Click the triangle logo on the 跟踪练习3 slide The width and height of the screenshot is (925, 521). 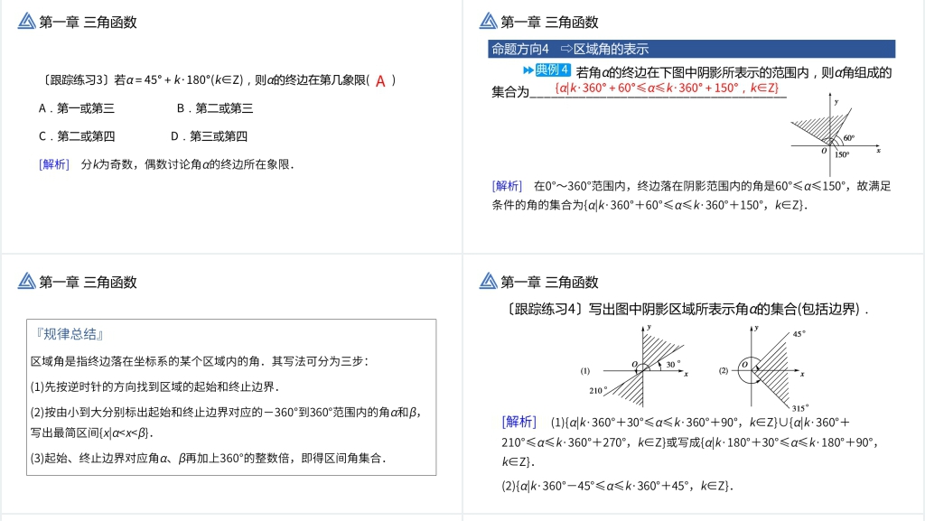tap(26, 21)
